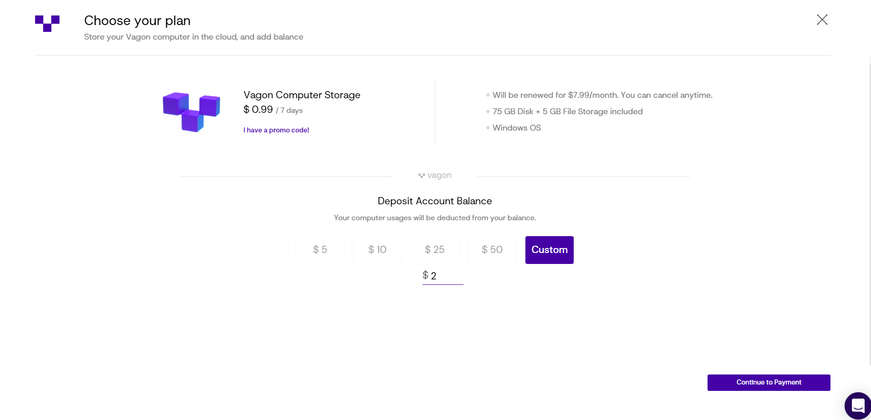This screenshot has height=420, width=871.
Task: Open the chat support bubble icon
Action: click(858, 405)
